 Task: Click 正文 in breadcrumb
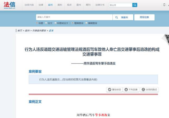pos(51,31)
